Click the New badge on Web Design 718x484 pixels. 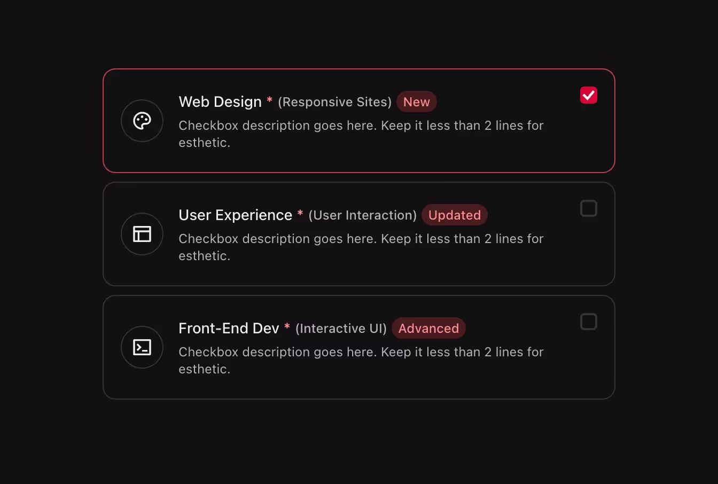416,102
